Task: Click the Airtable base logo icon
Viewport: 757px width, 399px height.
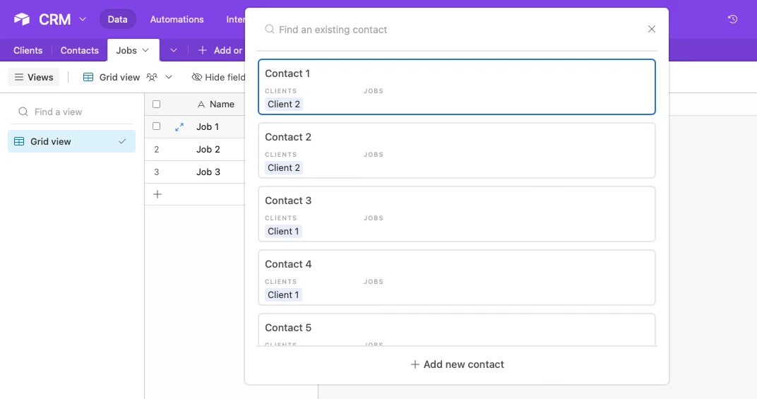Action: (x=22, y=19)
